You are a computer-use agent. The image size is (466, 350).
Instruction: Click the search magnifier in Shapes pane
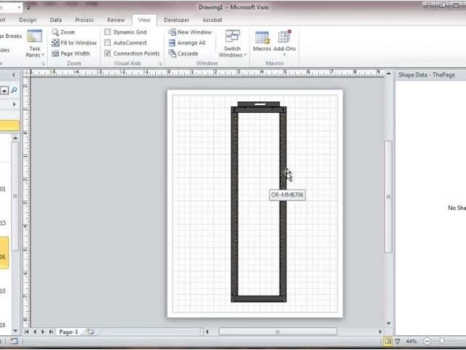(x=14, y=90)
